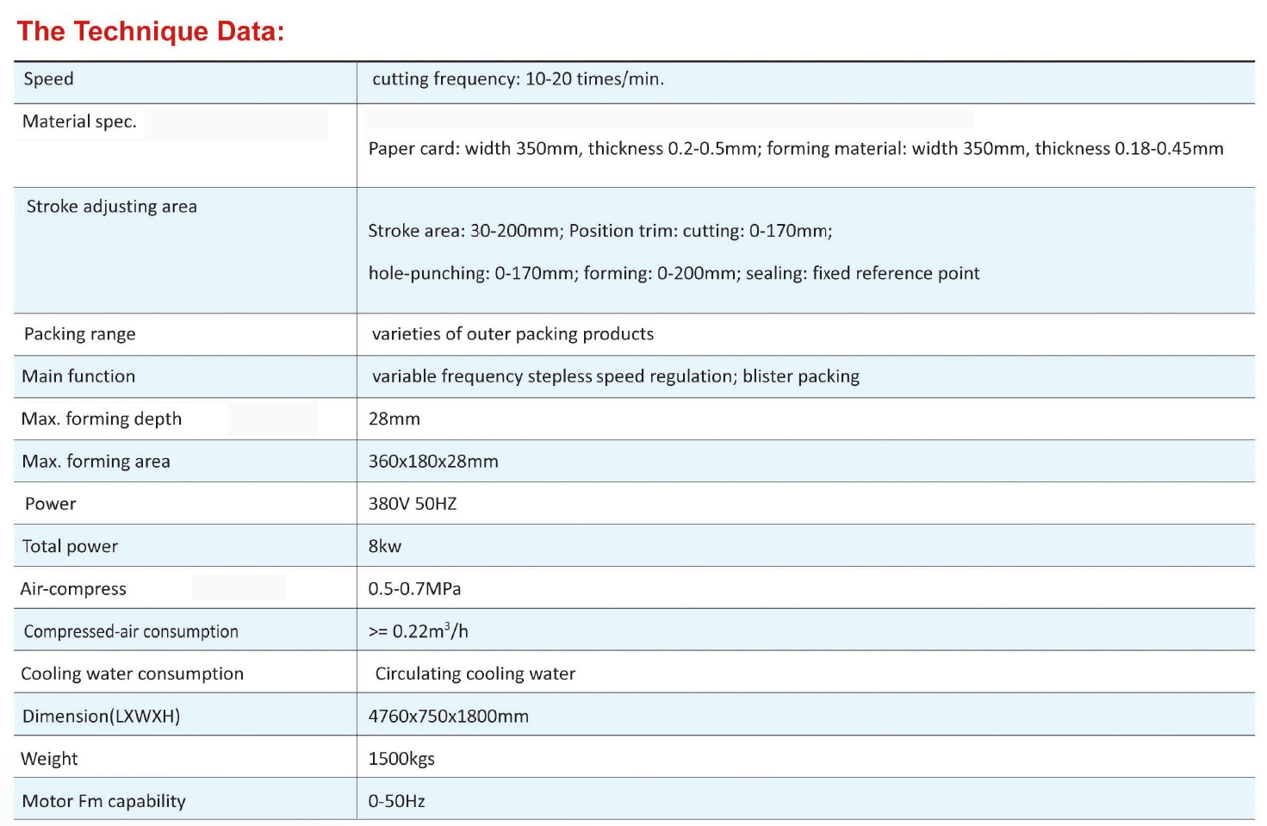
Task: Click "varieties of outer packing products" text
Action: (512, 334)
